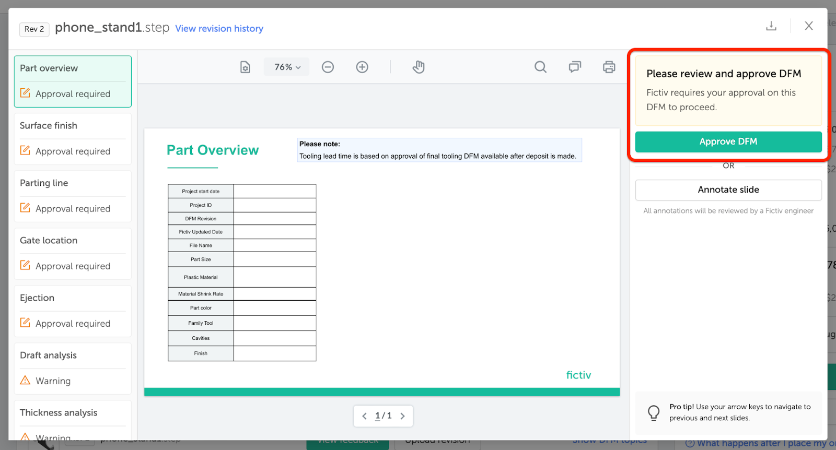Zoom in with the plus icon

tap(362, 67)
